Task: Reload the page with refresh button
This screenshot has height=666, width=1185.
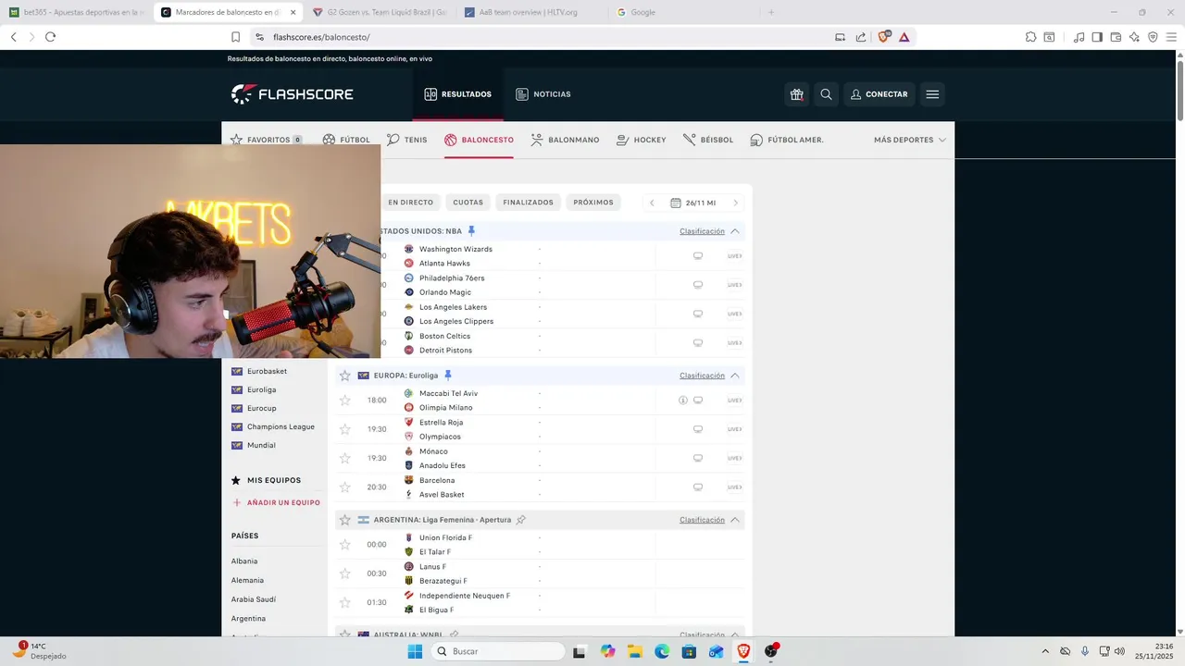Action: [x=50, y=37]
